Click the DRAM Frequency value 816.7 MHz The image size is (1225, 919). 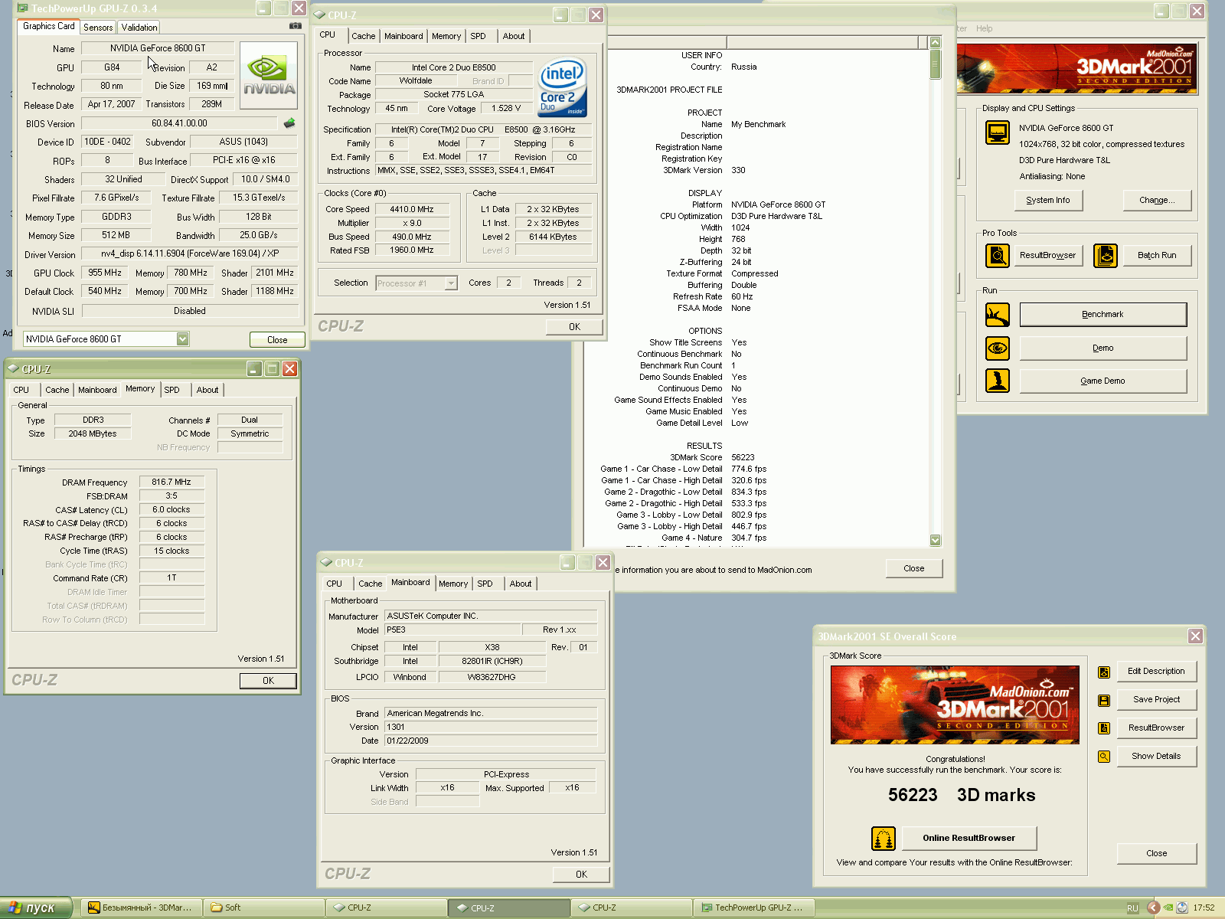(x=171, y=482)
